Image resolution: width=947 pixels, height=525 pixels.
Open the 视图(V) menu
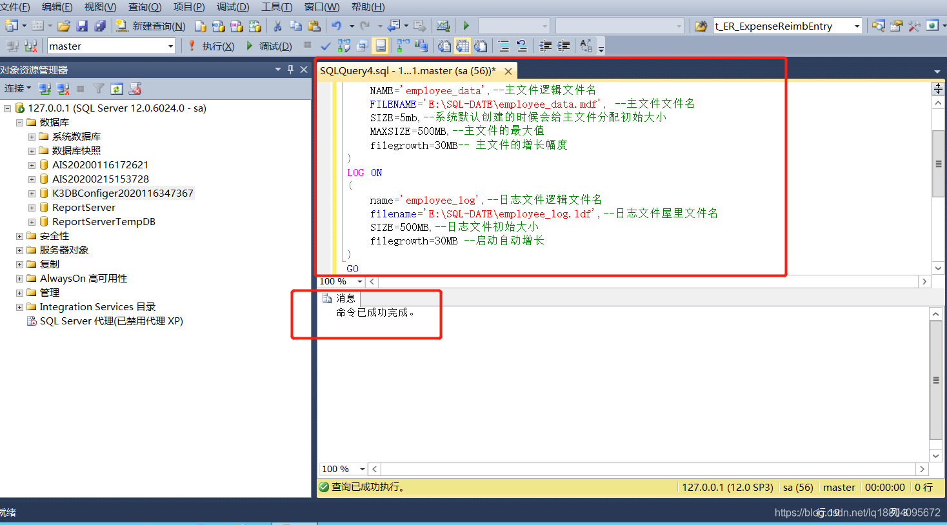100,6
